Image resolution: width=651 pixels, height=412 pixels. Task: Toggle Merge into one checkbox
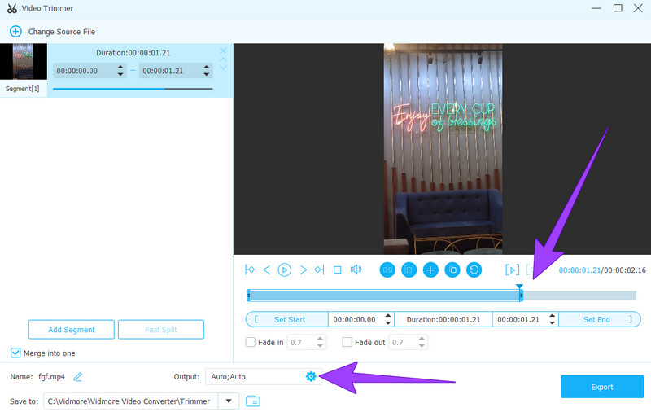[x=15, y=353]
